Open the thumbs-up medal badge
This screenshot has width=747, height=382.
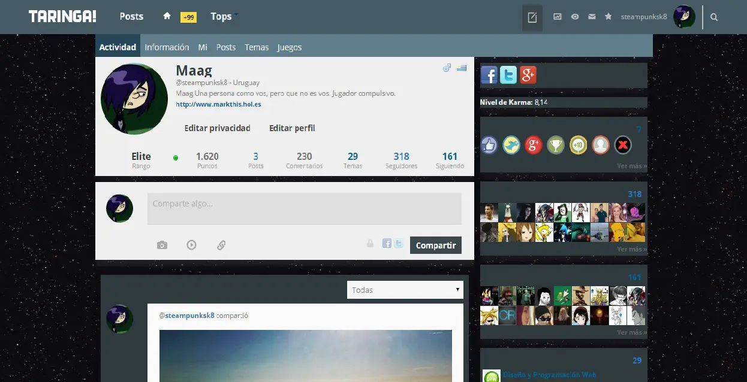489,145
